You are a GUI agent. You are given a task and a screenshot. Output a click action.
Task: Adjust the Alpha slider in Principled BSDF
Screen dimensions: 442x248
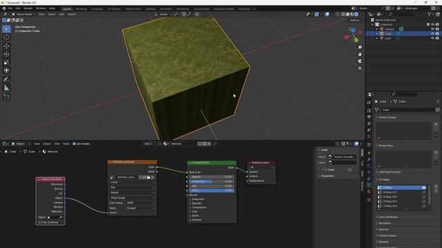coord(211,190)
